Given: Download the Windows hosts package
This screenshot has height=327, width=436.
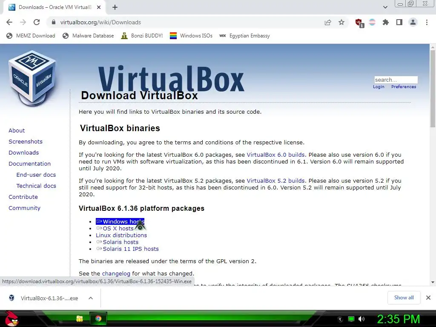Looking at the screenshot, I should 120,221.
